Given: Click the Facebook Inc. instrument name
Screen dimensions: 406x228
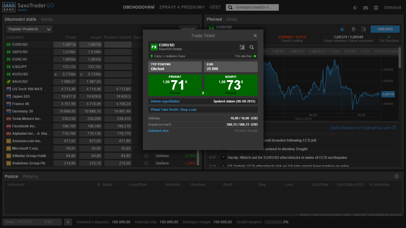Looking at the screenshot, I should click(24, 126).
